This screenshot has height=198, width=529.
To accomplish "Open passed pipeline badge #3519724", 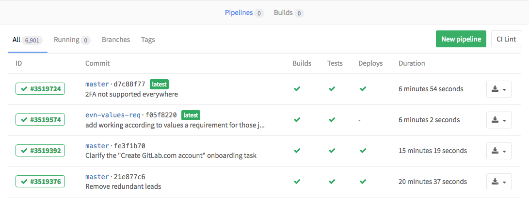I will tap(40, 89).
